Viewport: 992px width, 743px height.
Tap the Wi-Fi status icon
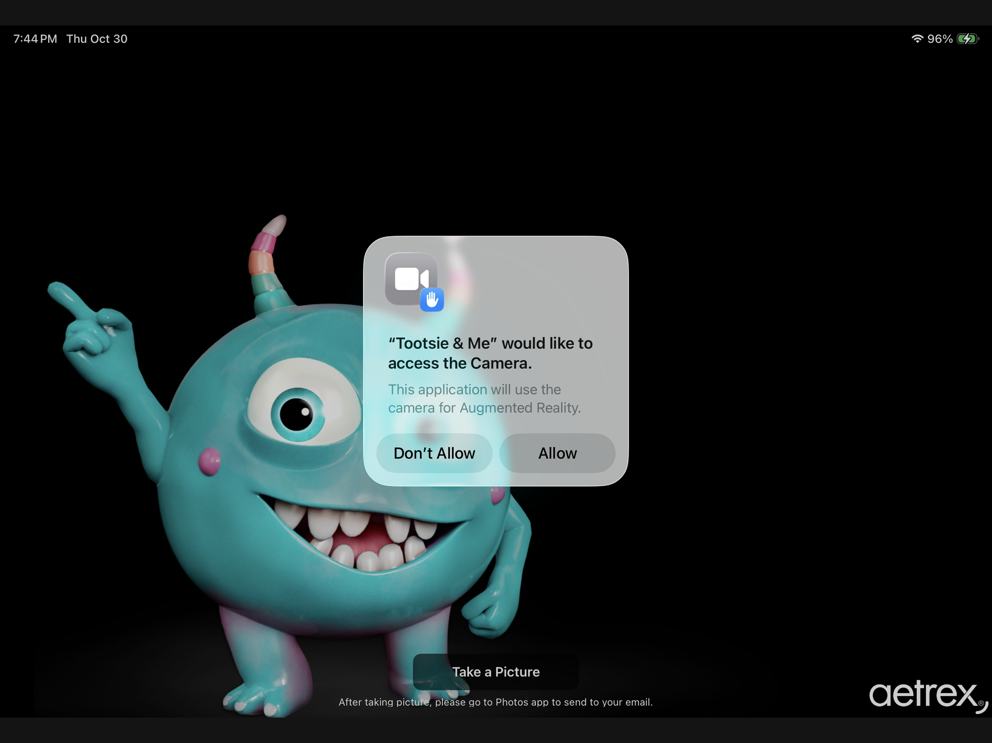[x=917, y=39]
